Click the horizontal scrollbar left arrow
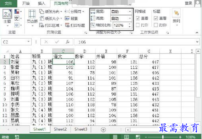This screenshot has height=139, width=202. (128, 130)
